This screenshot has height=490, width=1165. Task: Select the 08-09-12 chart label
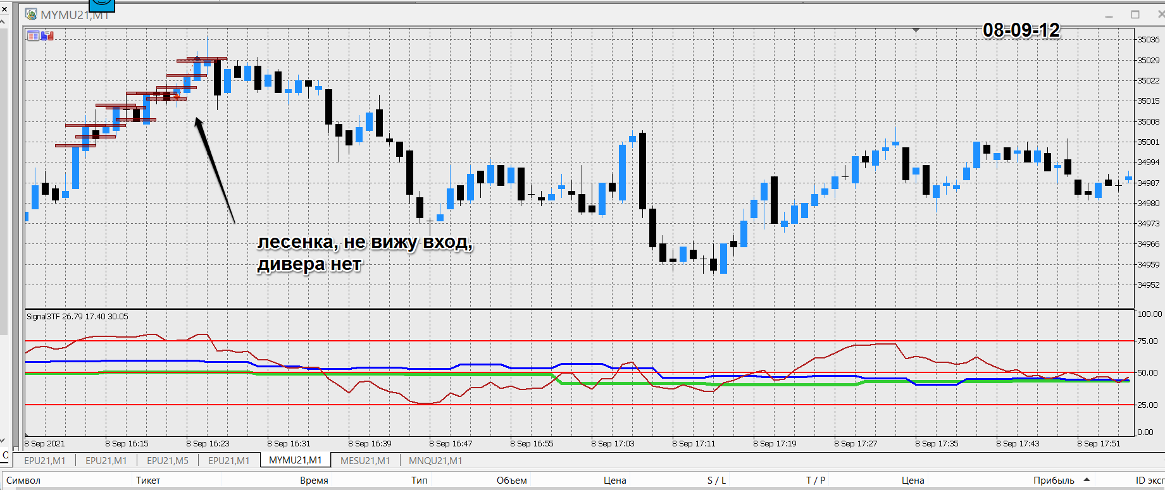click(1021, 30)
